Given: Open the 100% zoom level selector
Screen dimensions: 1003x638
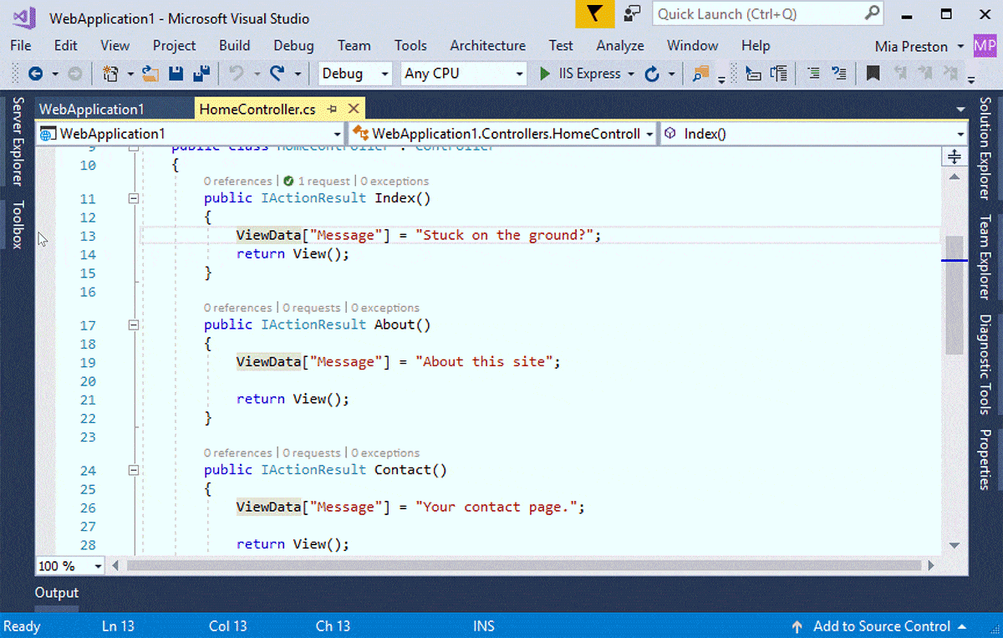Looking at the screenshot, I should click(69, 566).
